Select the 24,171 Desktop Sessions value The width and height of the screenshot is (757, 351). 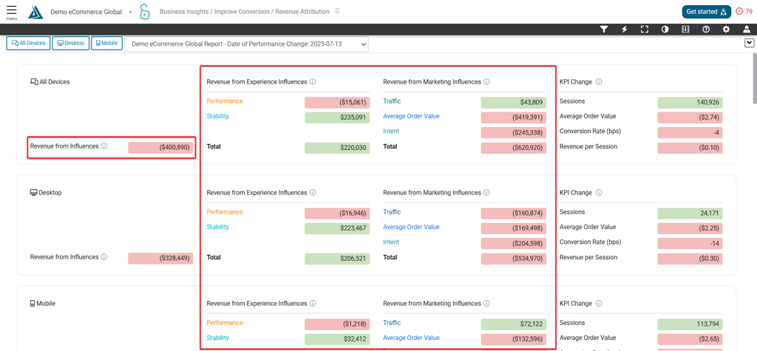pos(690,214)
